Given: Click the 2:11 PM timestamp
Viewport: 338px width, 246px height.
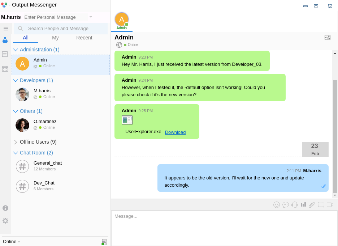Looking at the screenshot, I should (294, 171).
